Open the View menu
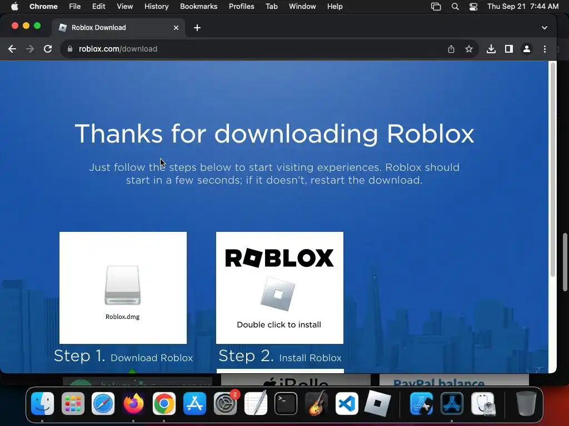569x426 pixels. [124, 7]
